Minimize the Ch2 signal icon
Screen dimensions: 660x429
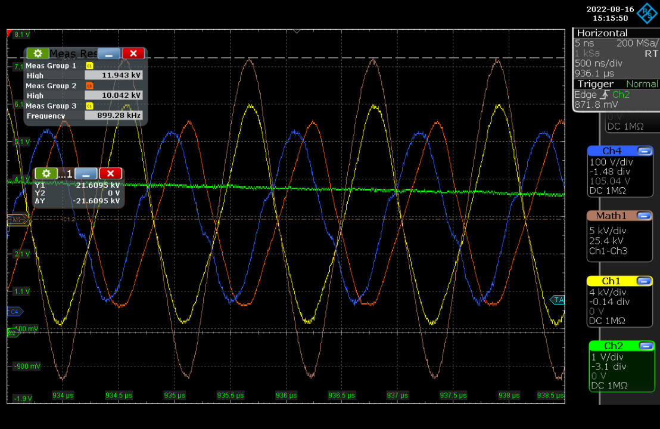[x=646, y=346]
